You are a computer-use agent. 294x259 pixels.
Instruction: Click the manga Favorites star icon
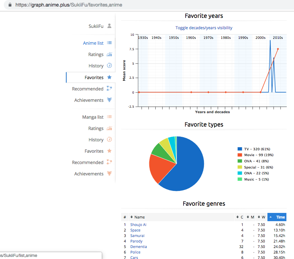(109, 151)
